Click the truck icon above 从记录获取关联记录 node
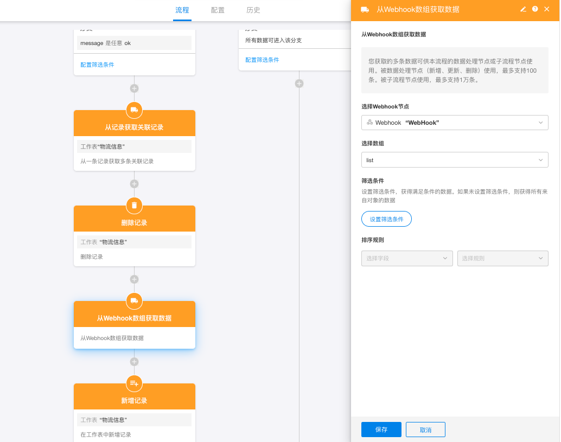The height and width of the screenshot is (442, 561). click(135, 110)
